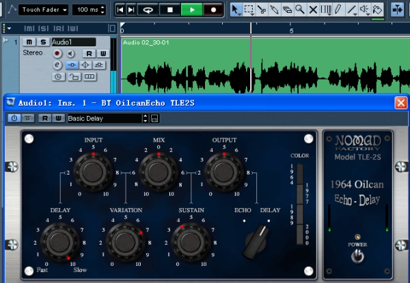Toggle Write automation on Audio1 track

point(103,53)
